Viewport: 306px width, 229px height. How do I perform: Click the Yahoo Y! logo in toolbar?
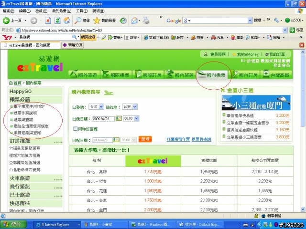click(7, 37)
